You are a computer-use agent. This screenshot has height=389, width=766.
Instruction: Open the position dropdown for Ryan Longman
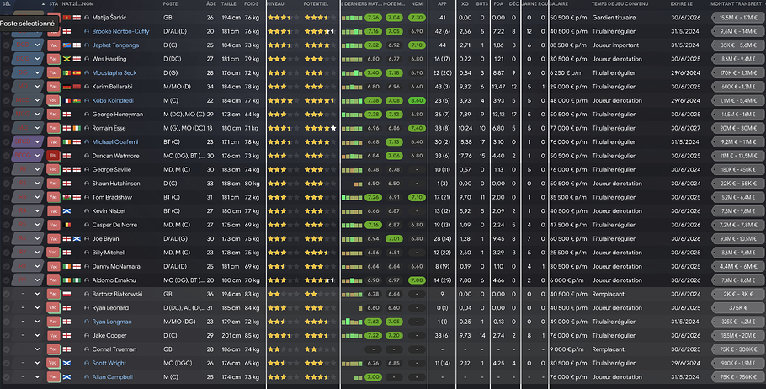coord(27,322)
